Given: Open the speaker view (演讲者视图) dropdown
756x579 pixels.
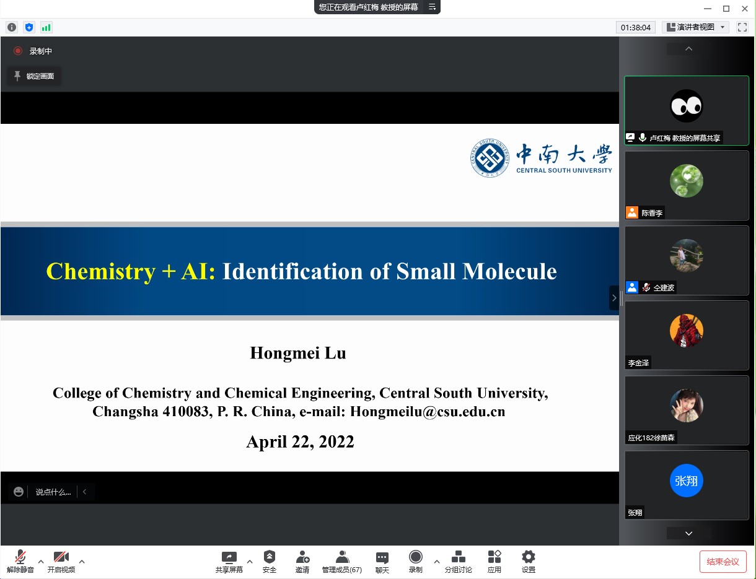Looking at the screenshot, I should (x=695, y=27).
